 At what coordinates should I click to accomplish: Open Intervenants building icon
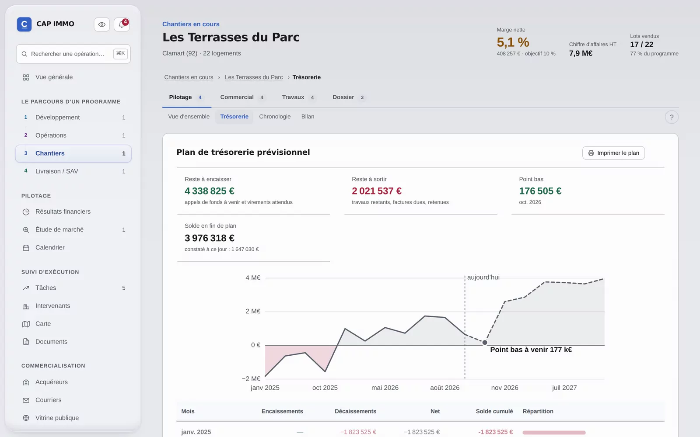pos(26,306)
